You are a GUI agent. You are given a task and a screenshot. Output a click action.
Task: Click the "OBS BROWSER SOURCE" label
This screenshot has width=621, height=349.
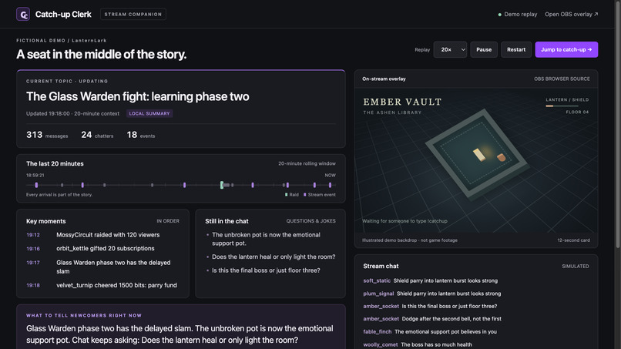(562, 79)
